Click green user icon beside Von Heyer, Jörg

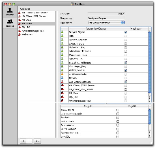[62, 66]
